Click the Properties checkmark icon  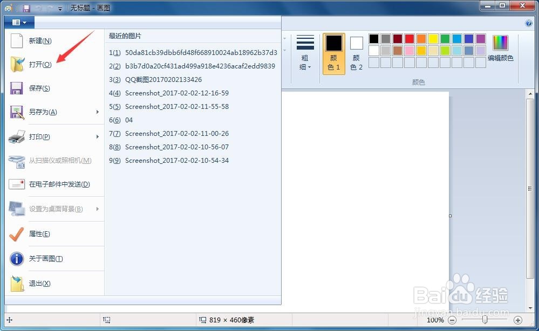coord(17,234)
